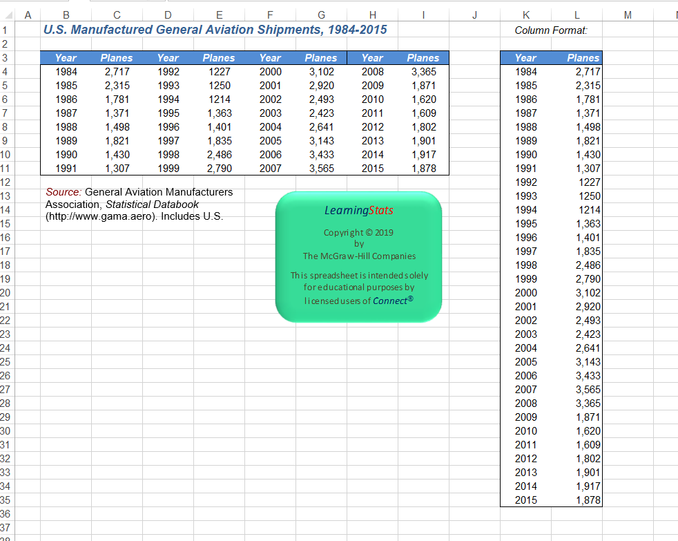Image resolution: width=678 pixels, height=541 pixels.
Task: Select the year 2008 cell in column H
Action: tap(372, 72)
